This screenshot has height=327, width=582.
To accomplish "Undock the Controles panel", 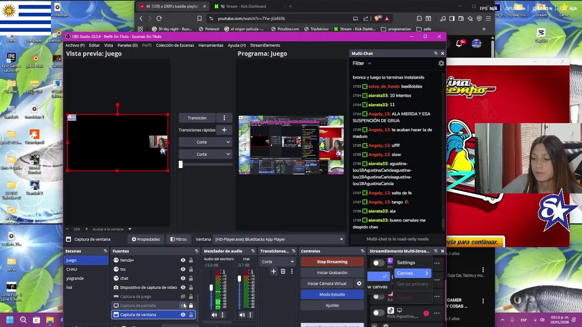I will (362, 251).
